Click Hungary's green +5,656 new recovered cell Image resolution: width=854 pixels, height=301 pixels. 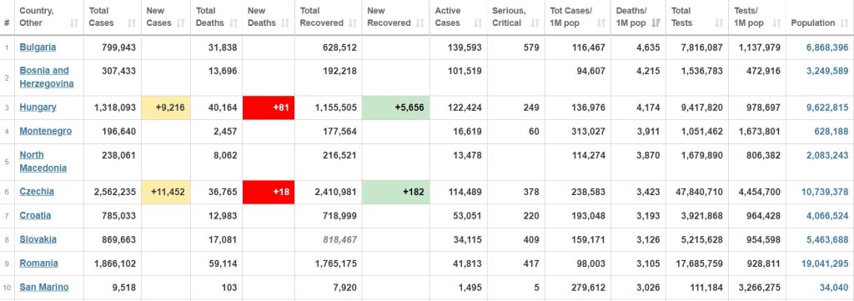tap(395, 108)
